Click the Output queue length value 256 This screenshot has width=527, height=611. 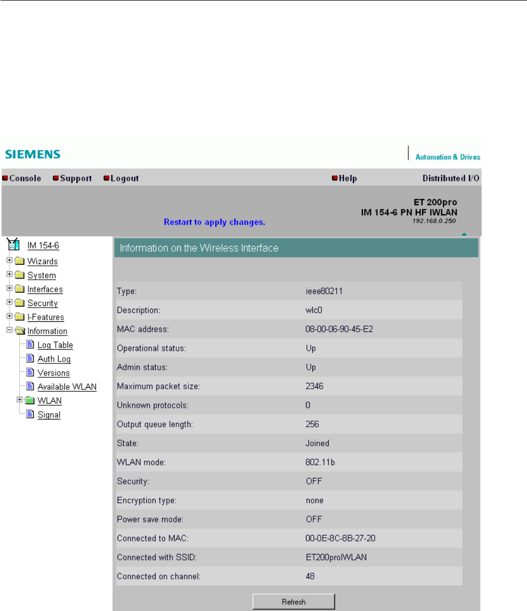click(x=312, y=424)
